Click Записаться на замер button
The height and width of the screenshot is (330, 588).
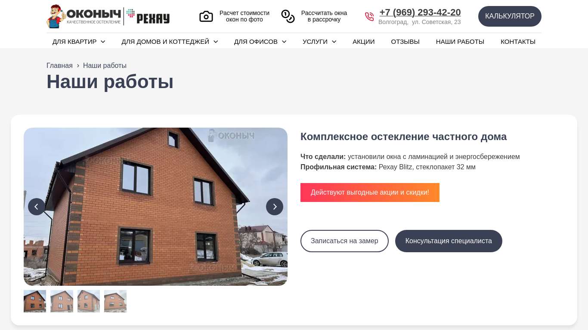pyautogui.click(x=344, y=241)
